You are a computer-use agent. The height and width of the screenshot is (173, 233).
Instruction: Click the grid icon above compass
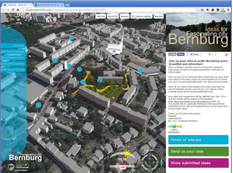142,150
